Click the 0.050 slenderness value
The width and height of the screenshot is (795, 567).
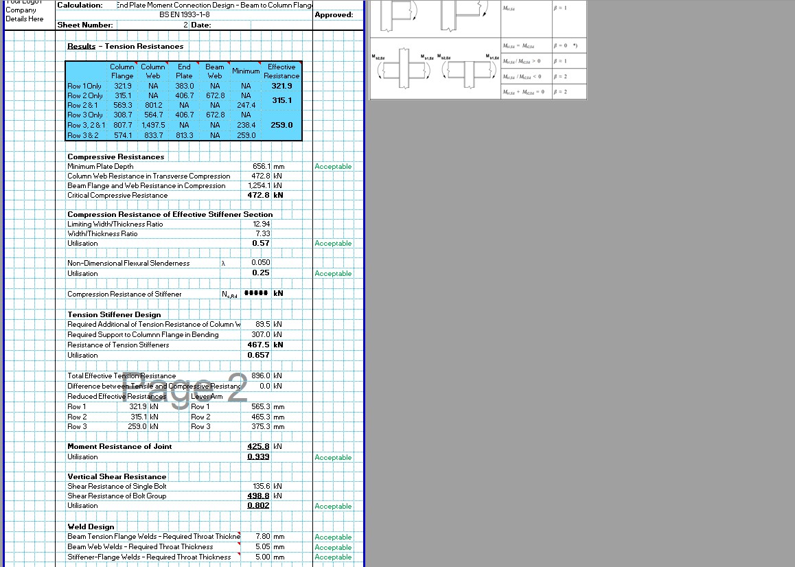click(261, 263)
